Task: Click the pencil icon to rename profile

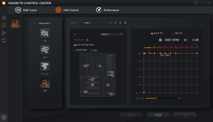Action: point(115,23)
